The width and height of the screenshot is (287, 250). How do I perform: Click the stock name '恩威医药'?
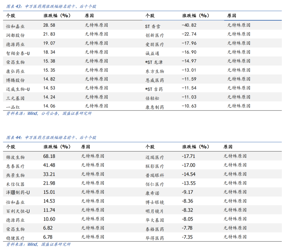coord(154,80)
